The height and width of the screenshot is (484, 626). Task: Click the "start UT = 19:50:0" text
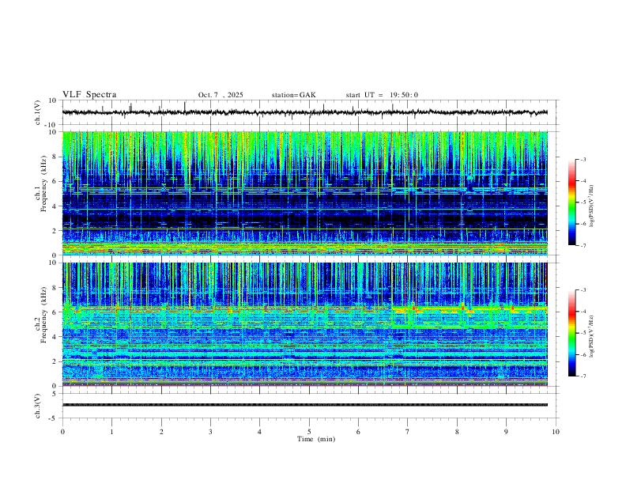(382, 95)
